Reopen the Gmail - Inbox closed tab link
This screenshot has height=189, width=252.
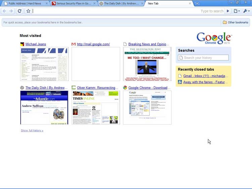click(x=205, y=76)
